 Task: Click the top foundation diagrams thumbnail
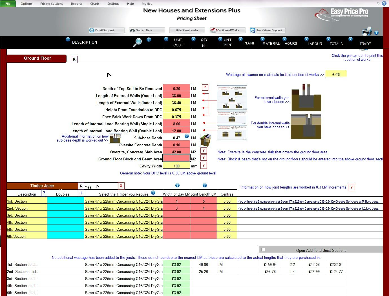[x=232, y=97]
